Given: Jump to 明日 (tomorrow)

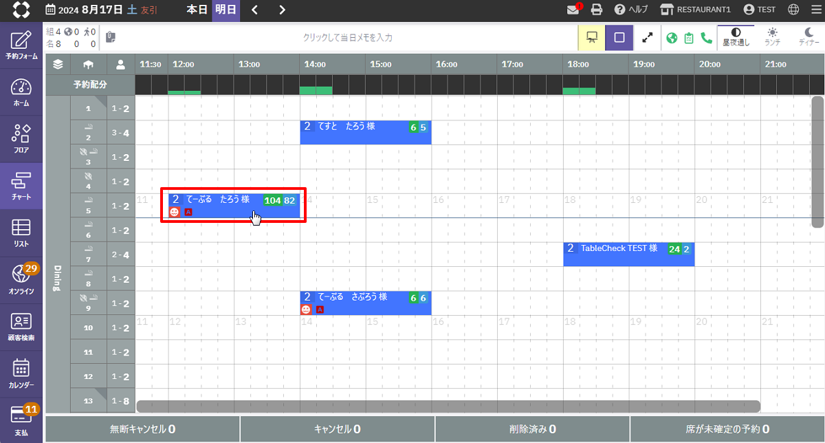Looking at the screenshot, I should 225,10.
